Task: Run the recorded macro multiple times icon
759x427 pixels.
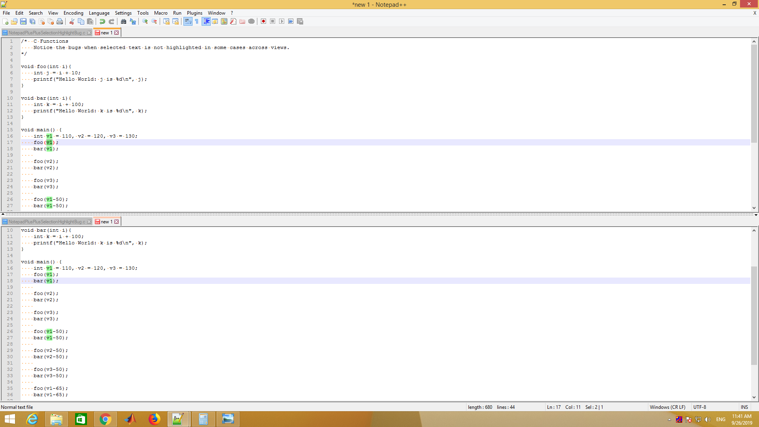Action: point(291,21)
